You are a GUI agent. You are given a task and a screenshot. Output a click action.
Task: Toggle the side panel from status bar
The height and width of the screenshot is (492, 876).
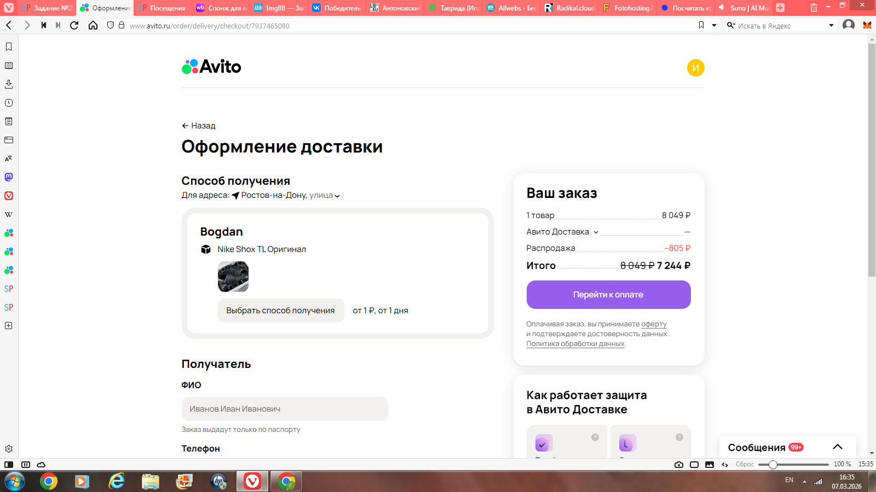tap(9, 465)
